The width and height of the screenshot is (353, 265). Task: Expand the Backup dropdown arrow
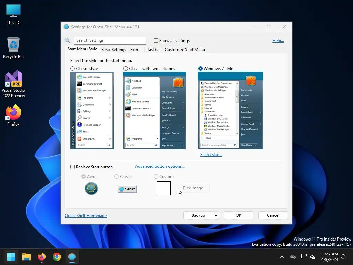[216, 215]
